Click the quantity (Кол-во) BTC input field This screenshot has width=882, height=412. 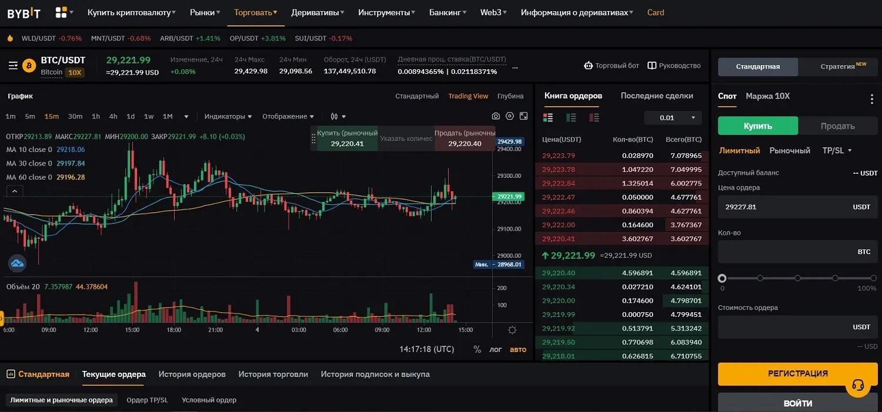coord(798,252)
